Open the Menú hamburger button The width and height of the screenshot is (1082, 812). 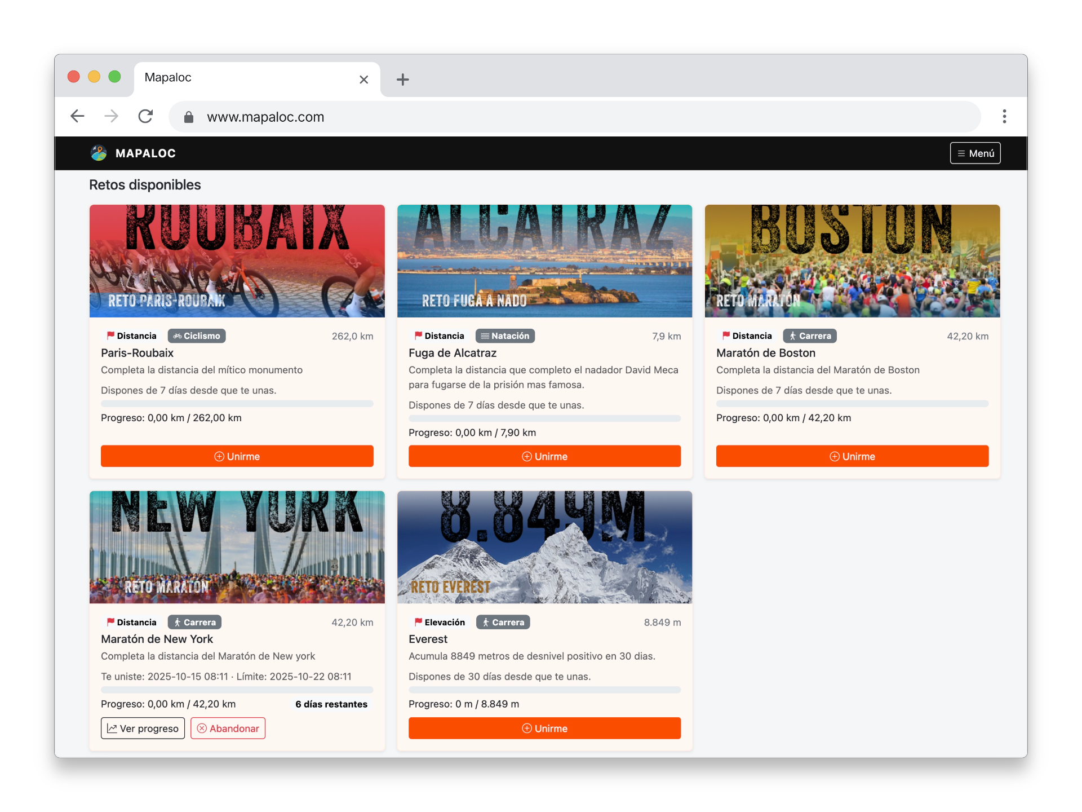(x=975, y=153)
